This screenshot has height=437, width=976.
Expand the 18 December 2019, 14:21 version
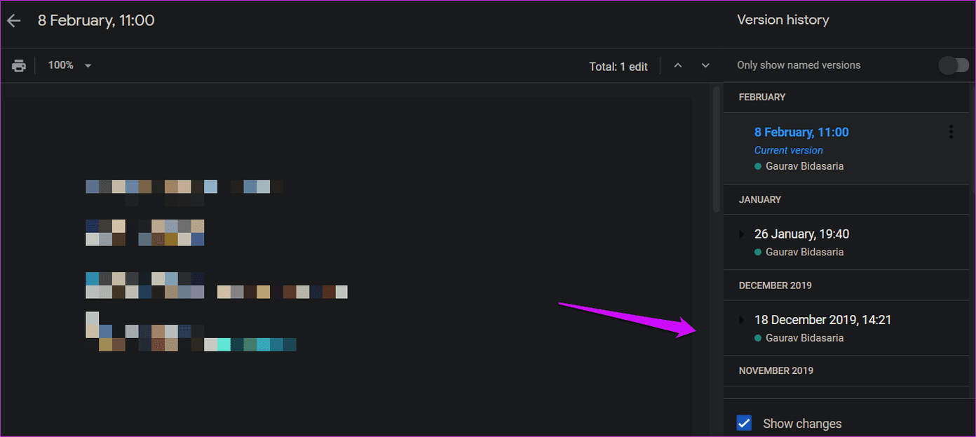point(742,320)
